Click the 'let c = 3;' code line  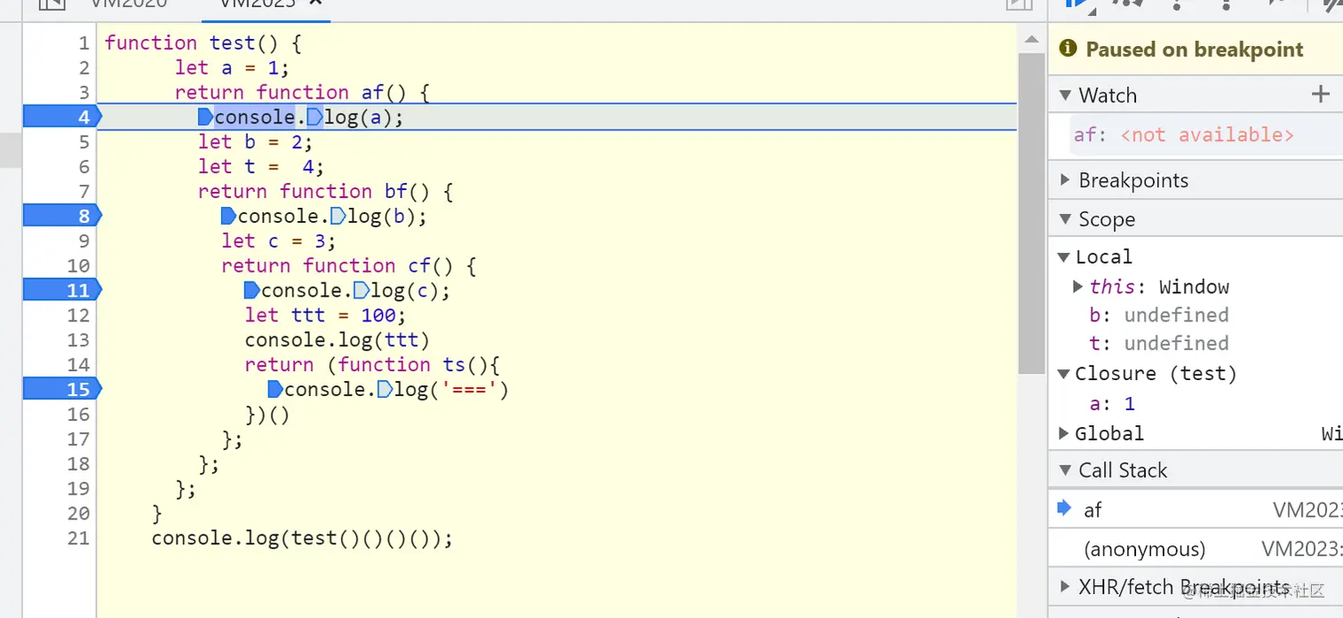(279, 241)
